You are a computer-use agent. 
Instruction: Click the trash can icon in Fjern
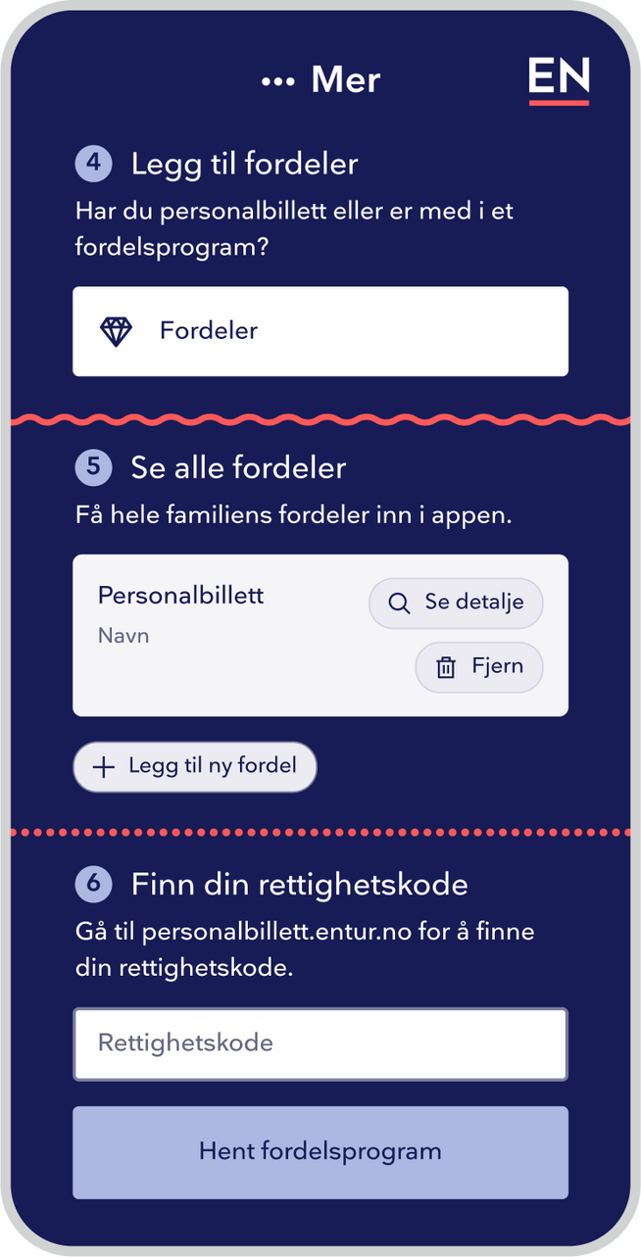(446, 667)
